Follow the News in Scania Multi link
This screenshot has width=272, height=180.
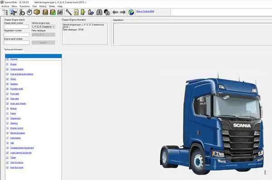pyautogui.click(x=145, y=11)
